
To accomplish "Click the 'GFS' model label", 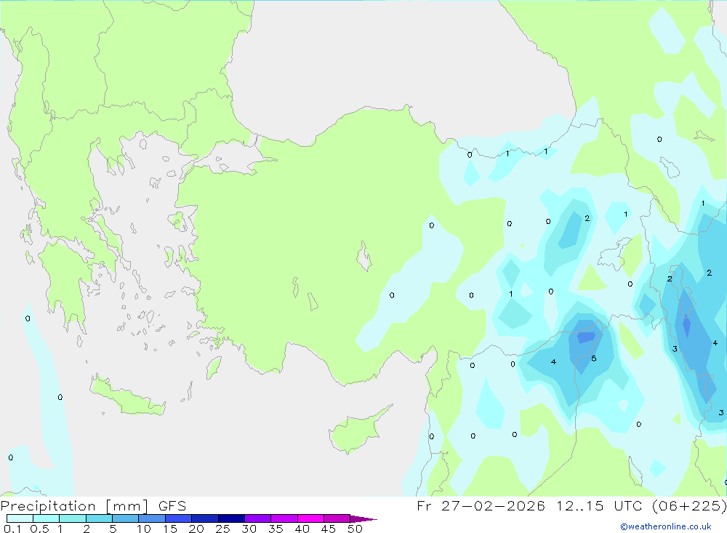I will [172, 506].
